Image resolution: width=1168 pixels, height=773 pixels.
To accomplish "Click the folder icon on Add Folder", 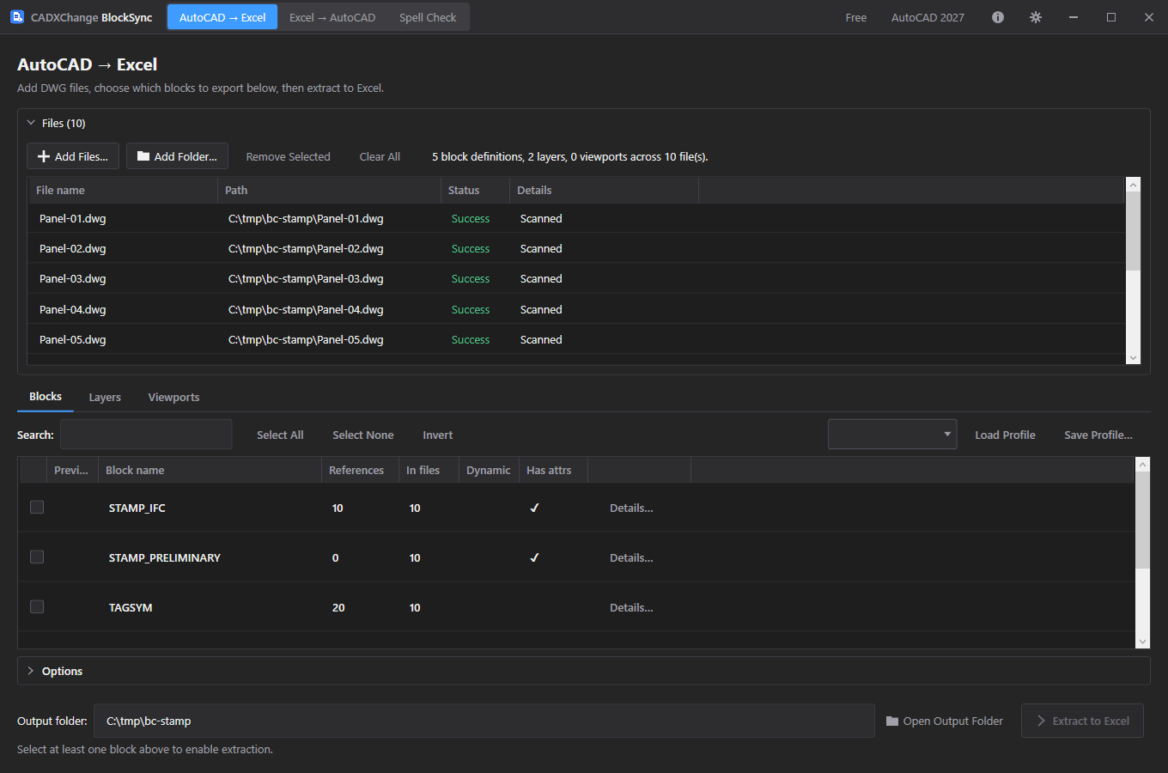I will pyautogui.click(x=143, y=156).
